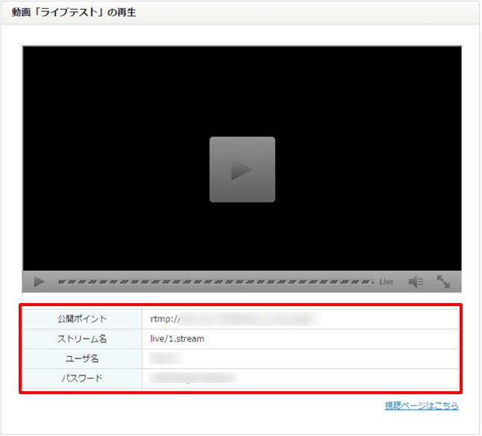Open the 視聴ページはこちら link
482x436 pixels.
[422, 405]
